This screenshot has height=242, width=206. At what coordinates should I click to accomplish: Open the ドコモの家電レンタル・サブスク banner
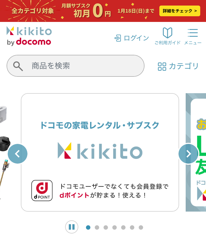point(100,152)
